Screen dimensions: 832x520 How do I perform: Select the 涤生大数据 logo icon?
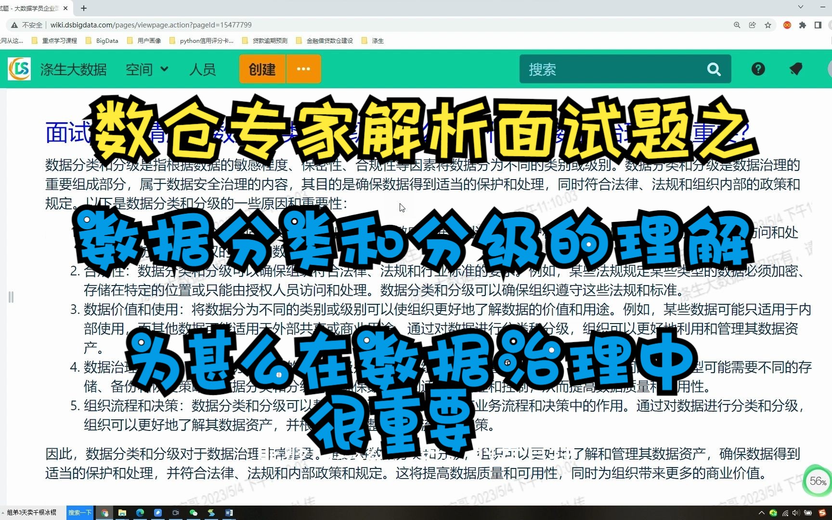click(19, 69)
